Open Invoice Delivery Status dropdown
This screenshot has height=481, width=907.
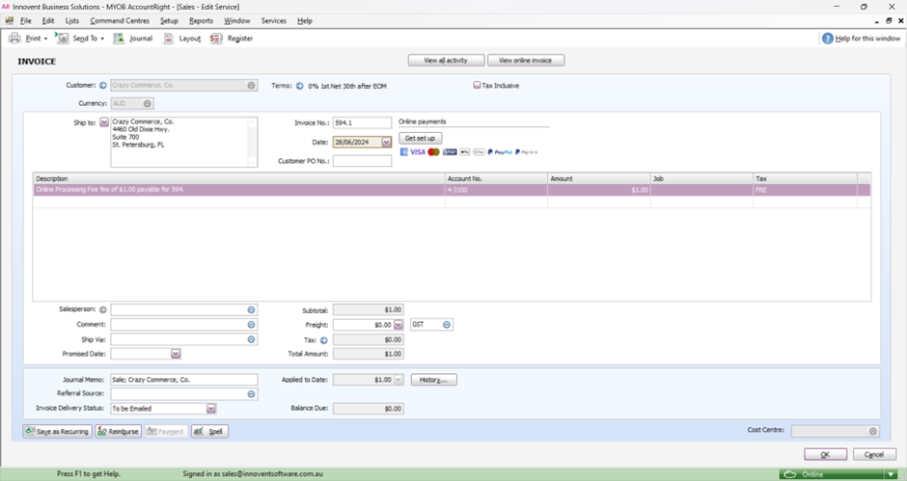point(211,409)
